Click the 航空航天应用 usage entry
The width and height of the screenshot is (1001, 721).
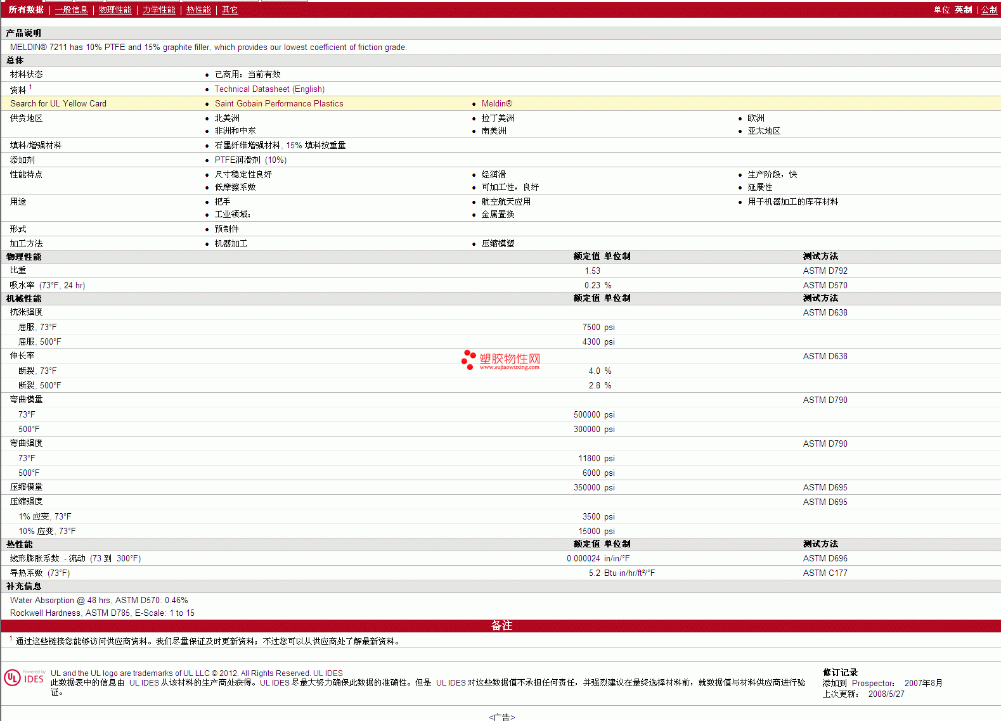(506, 202)
